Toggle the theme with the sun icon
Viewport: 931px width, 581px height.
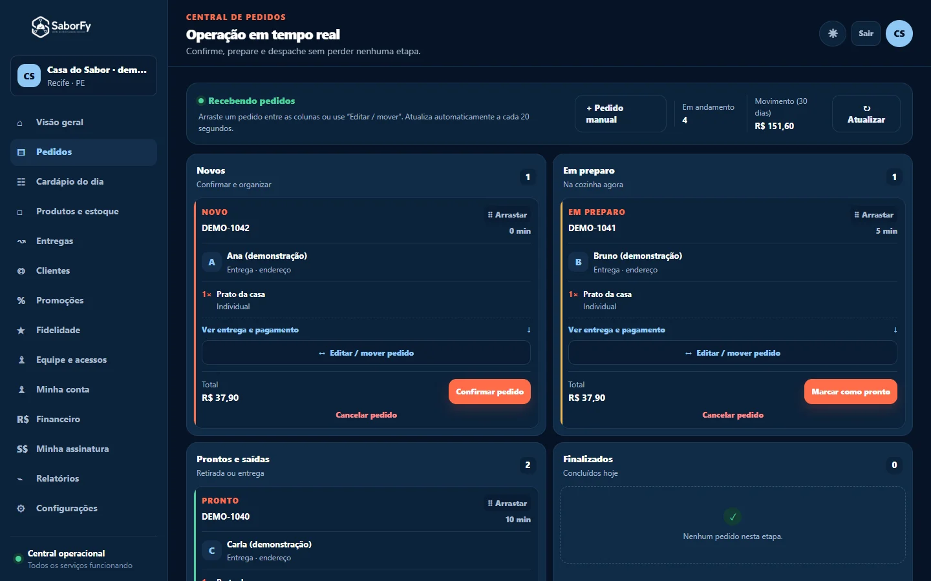pyautogui.click(x=833, y=34)
